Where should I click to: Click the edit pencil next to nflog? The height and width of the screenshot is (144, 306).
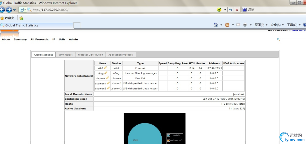coord(106,73)
